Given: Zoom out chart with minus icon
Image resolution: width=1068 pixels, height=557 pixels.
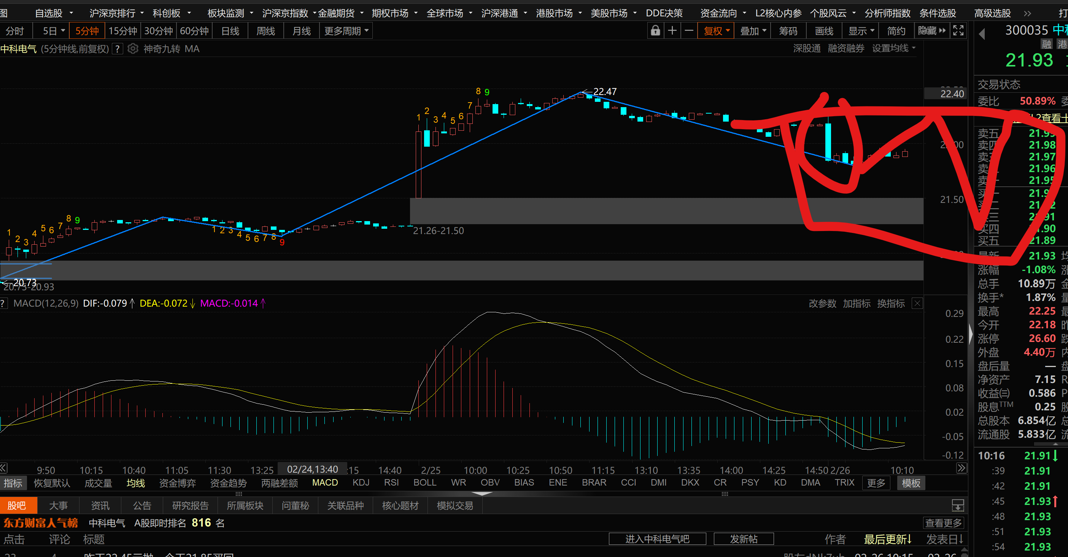Looking at the screenshot, I should point(689,31).
